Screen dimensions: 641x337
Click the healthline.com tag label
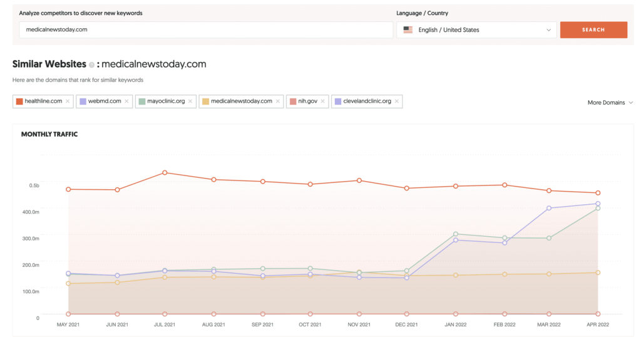point(43,101)
